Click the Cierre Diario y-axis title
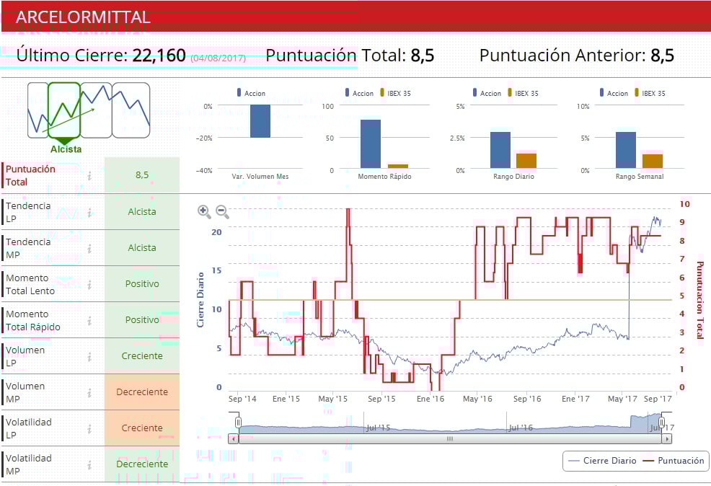711x486 pixels. (x=200, y=300)
